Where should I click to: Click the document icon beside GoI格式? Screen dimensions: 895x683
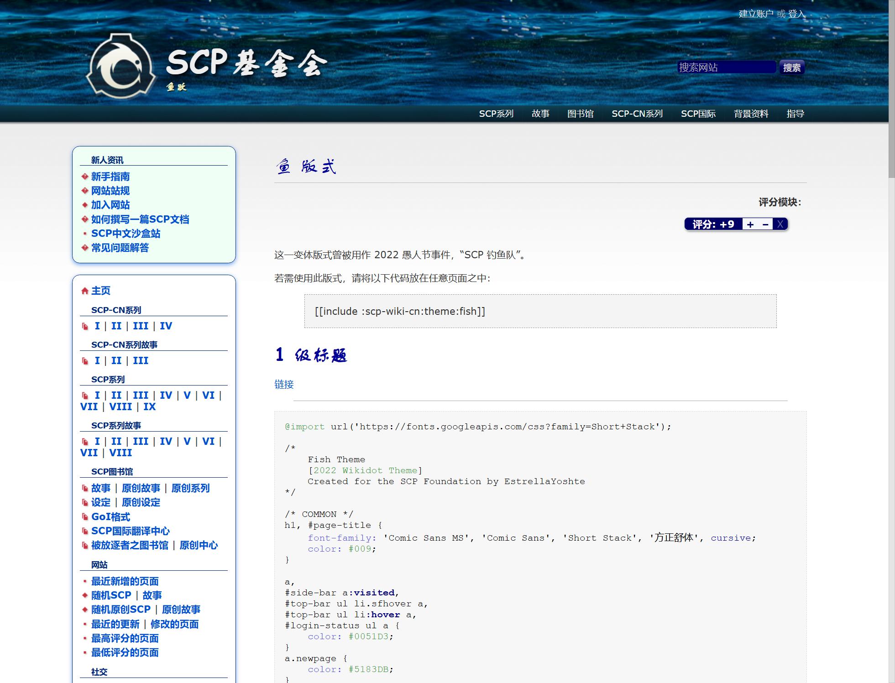click(84, 517)
